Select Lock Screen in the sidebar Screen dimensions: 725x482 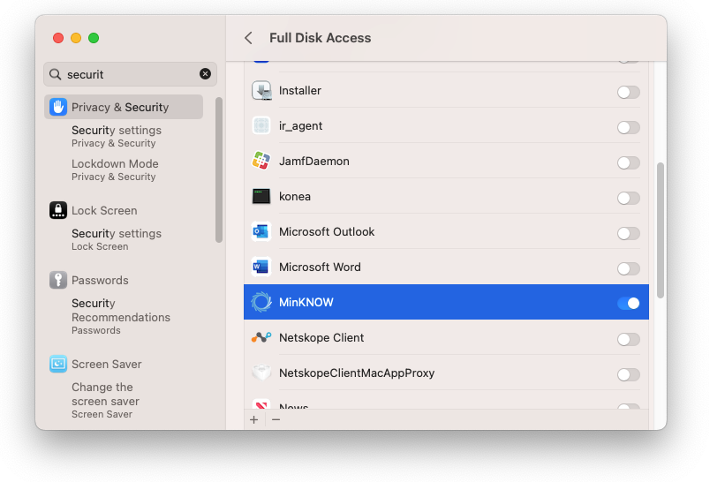click(104, 210)
